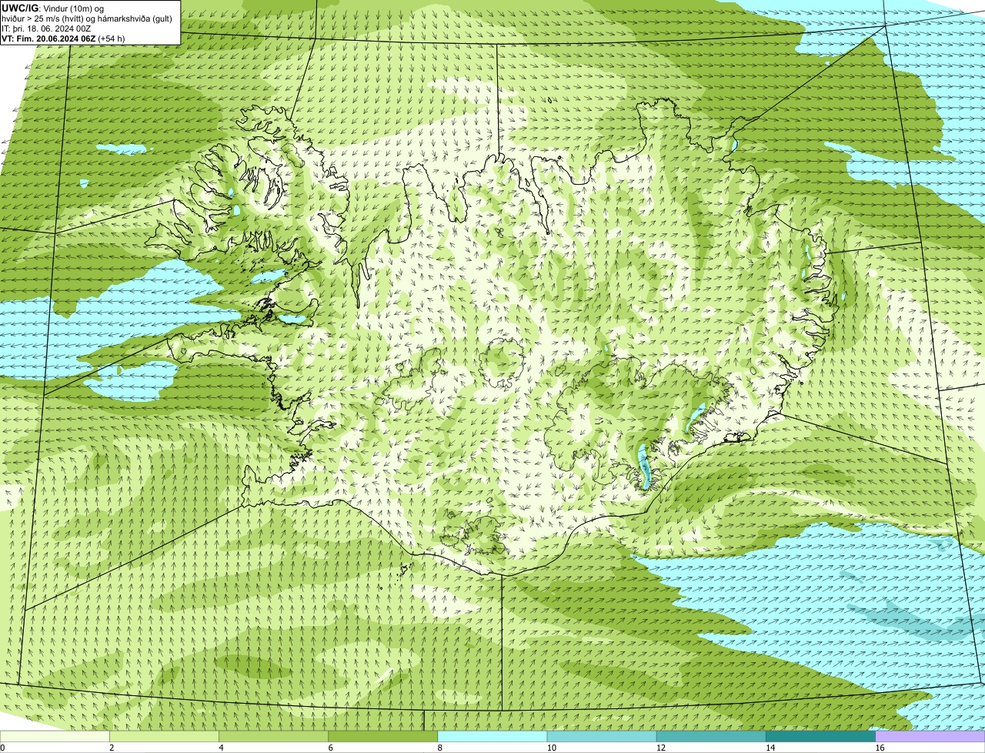Click the "hviður > 25 m/s (hvítt)" description line
This screenshot has height=753, width=985.
[87, 18]
